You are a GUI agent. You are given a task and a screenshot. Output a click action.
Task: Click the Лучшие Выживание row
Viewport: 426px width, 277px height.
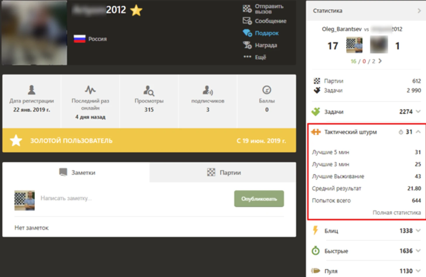[x=366, y=176]
